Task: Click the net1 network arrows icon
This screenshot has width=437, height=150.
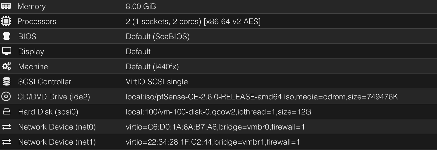Action: coord(6,142)
